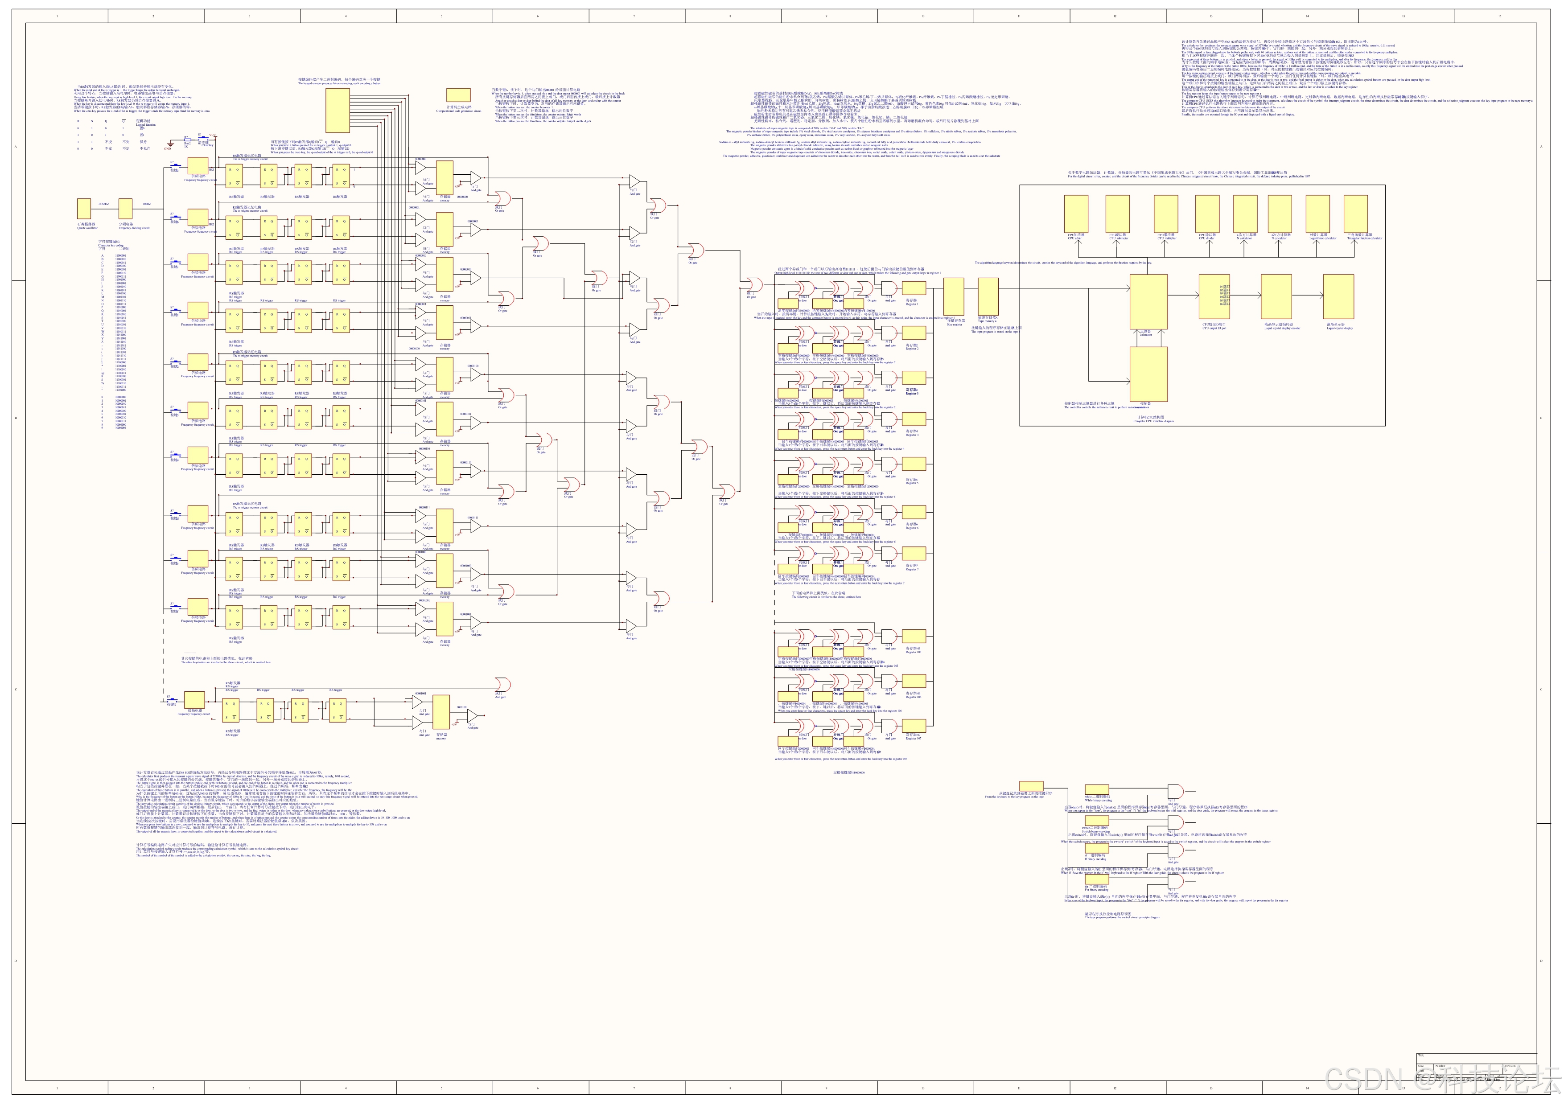This screenshot has width=1564, height=1105.
Task: Click the CPU multiplier block
Action: click(1166, 214)
